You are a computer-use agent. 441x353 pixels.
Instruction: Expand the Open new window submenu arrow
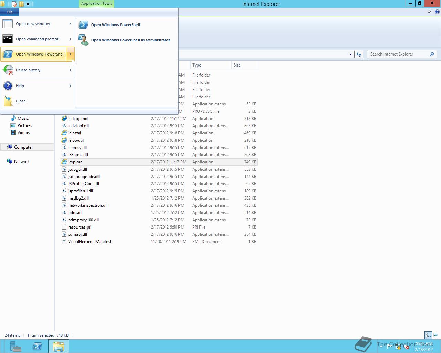(x=70, y=24)
